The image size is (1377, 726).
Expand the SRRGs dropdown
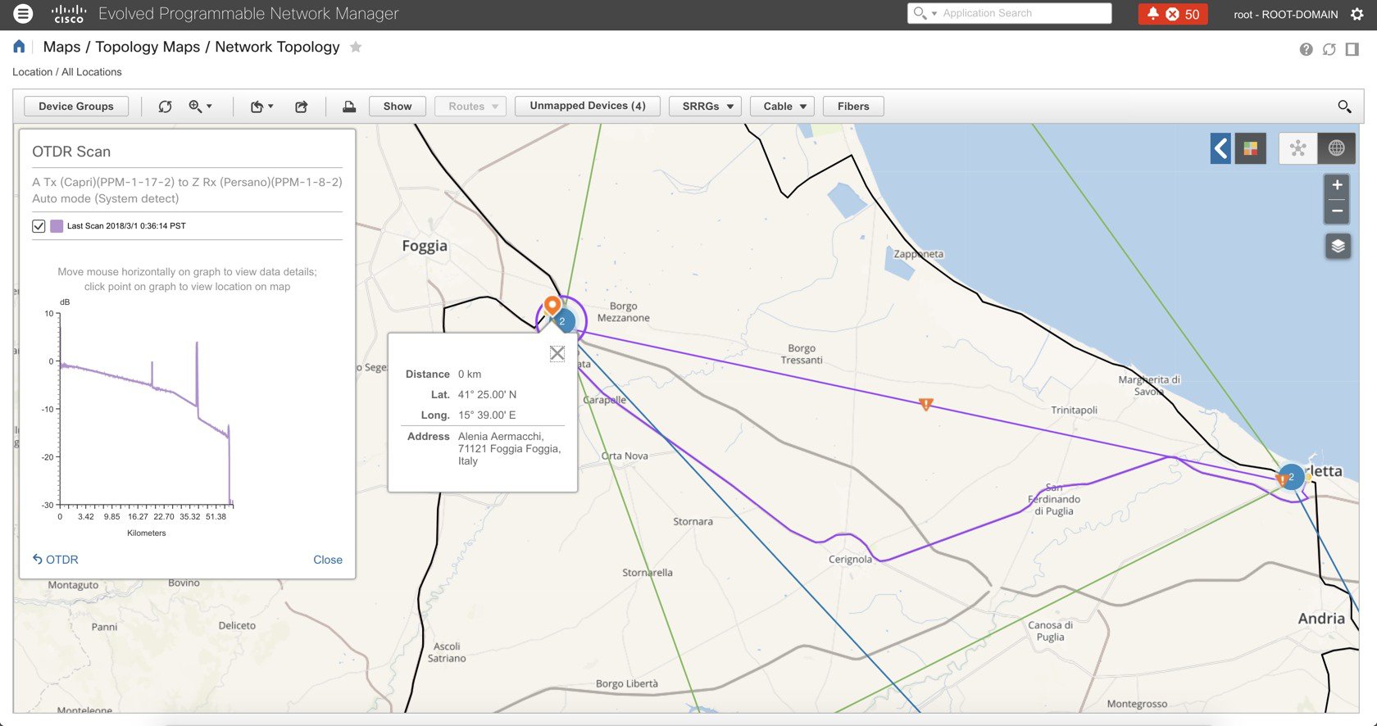[x=707, y=107]
